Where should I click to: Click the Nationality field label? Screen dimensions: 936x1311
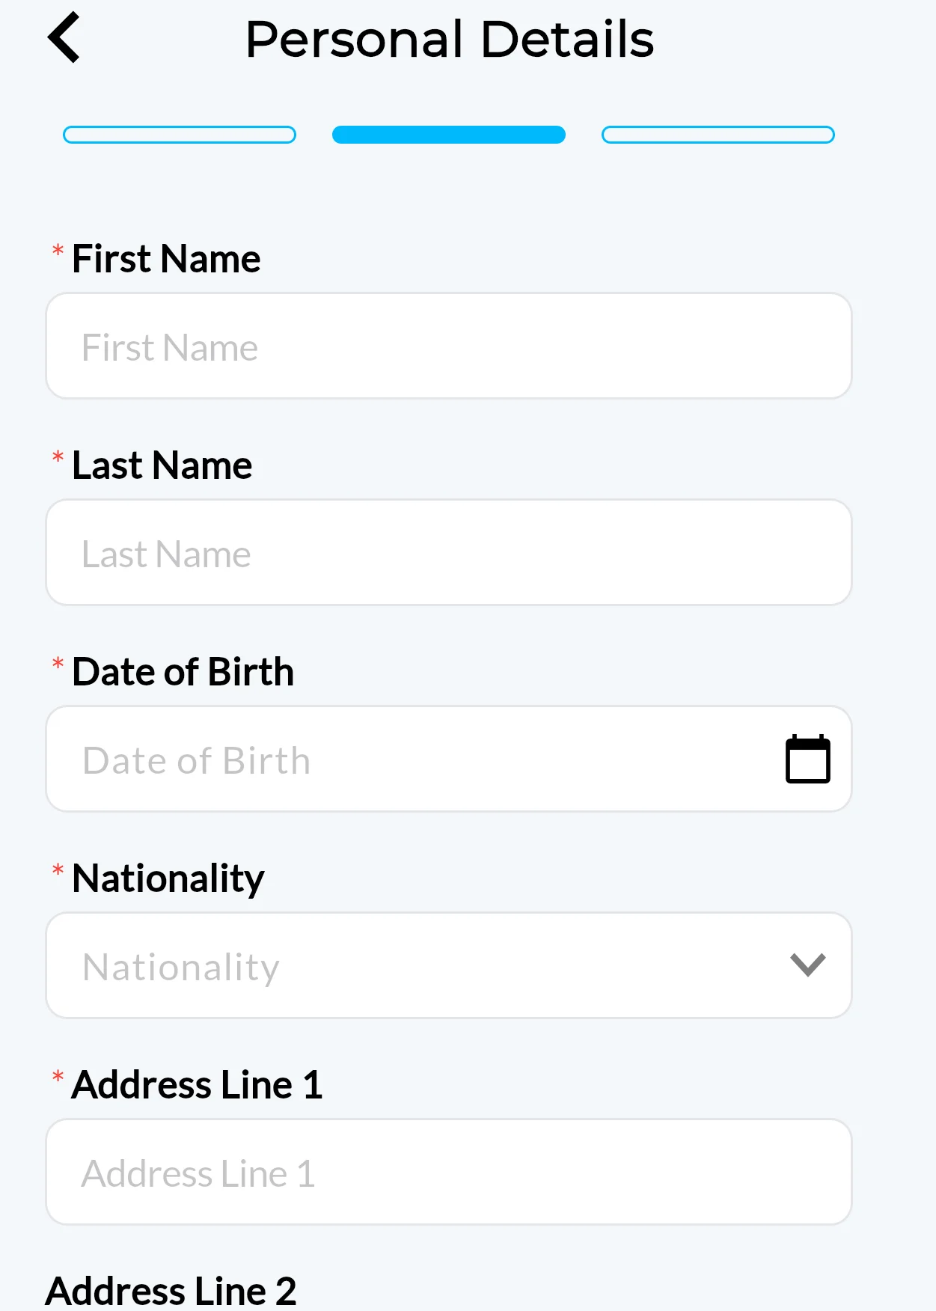[x=168, y=878]
